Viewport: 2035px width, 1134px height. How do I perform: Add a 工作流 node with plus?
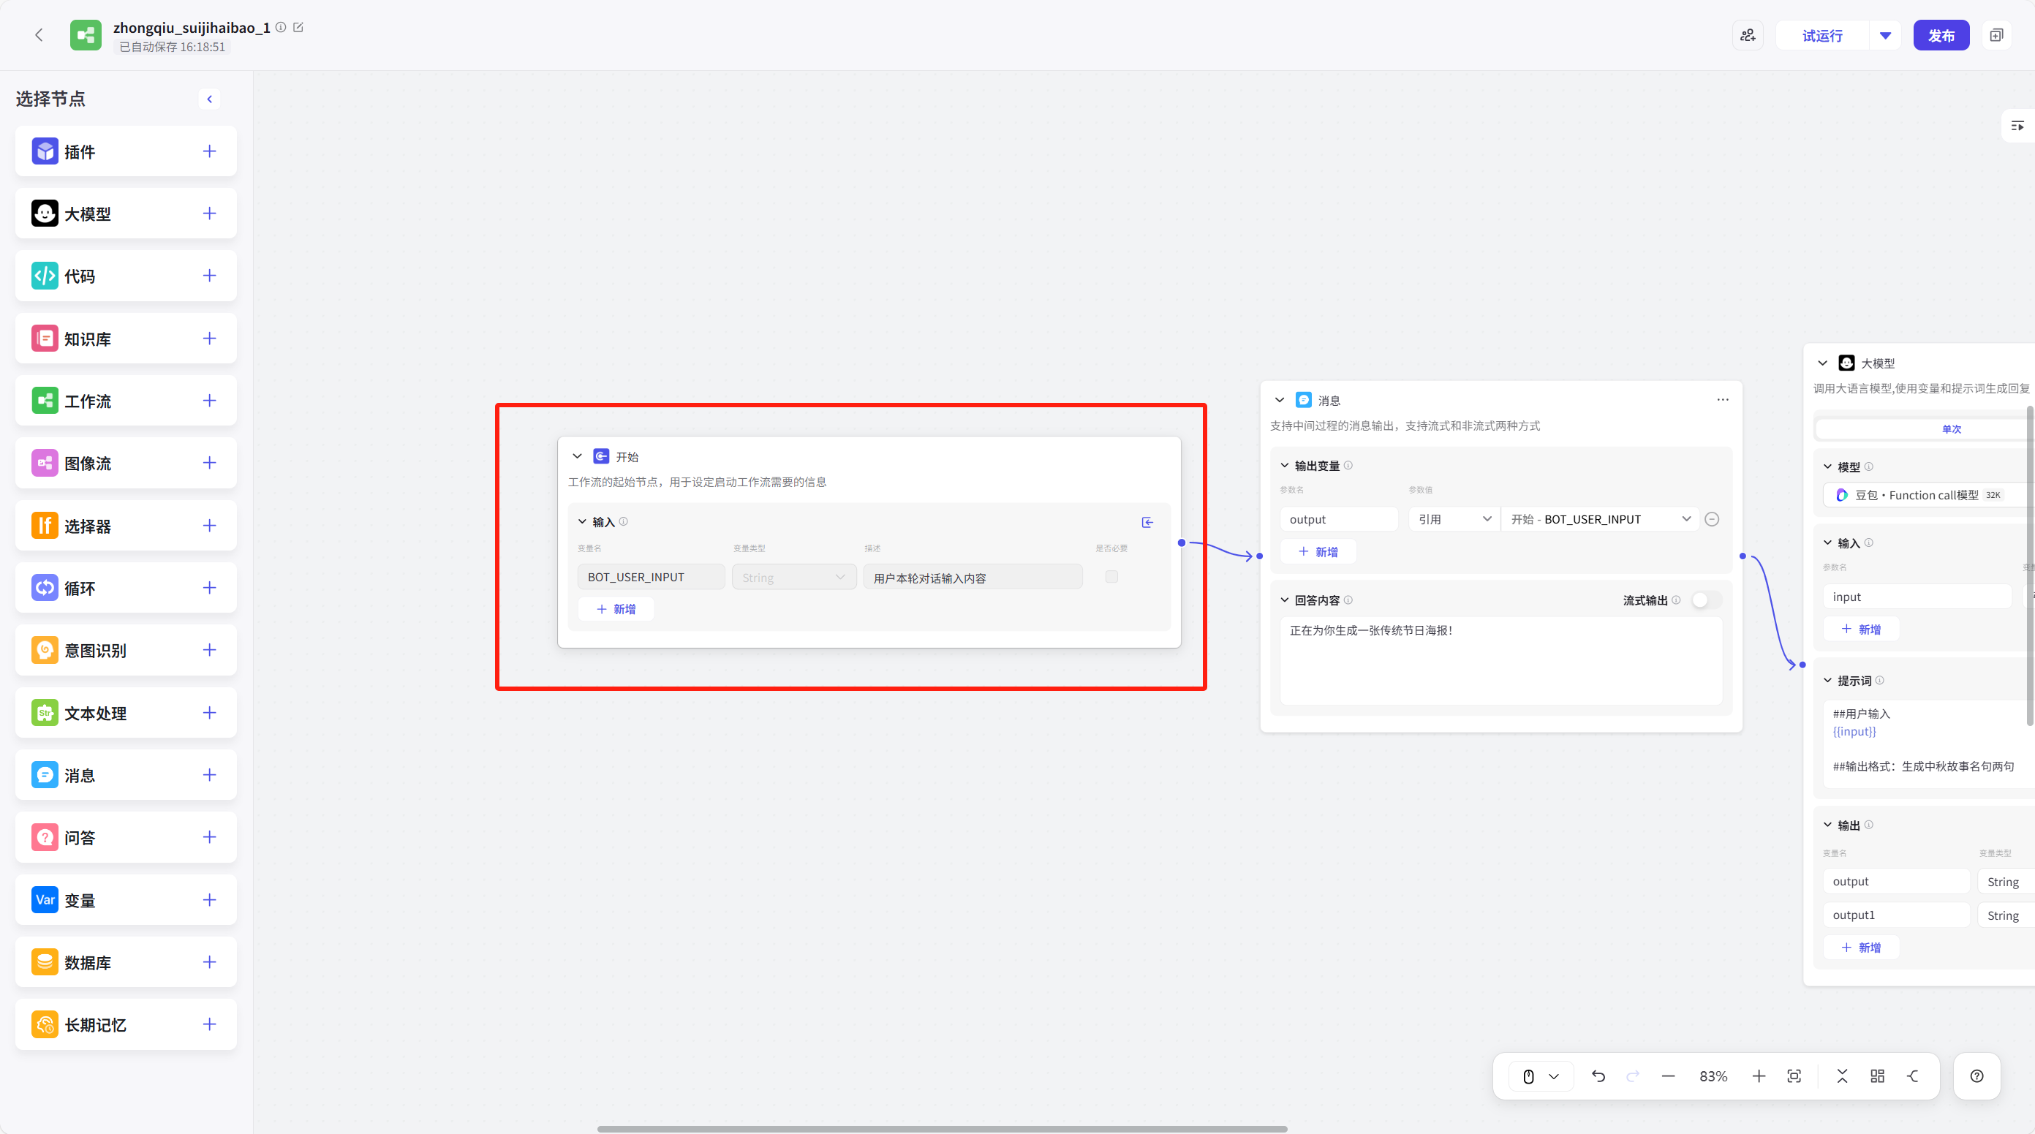pos(209,401)
